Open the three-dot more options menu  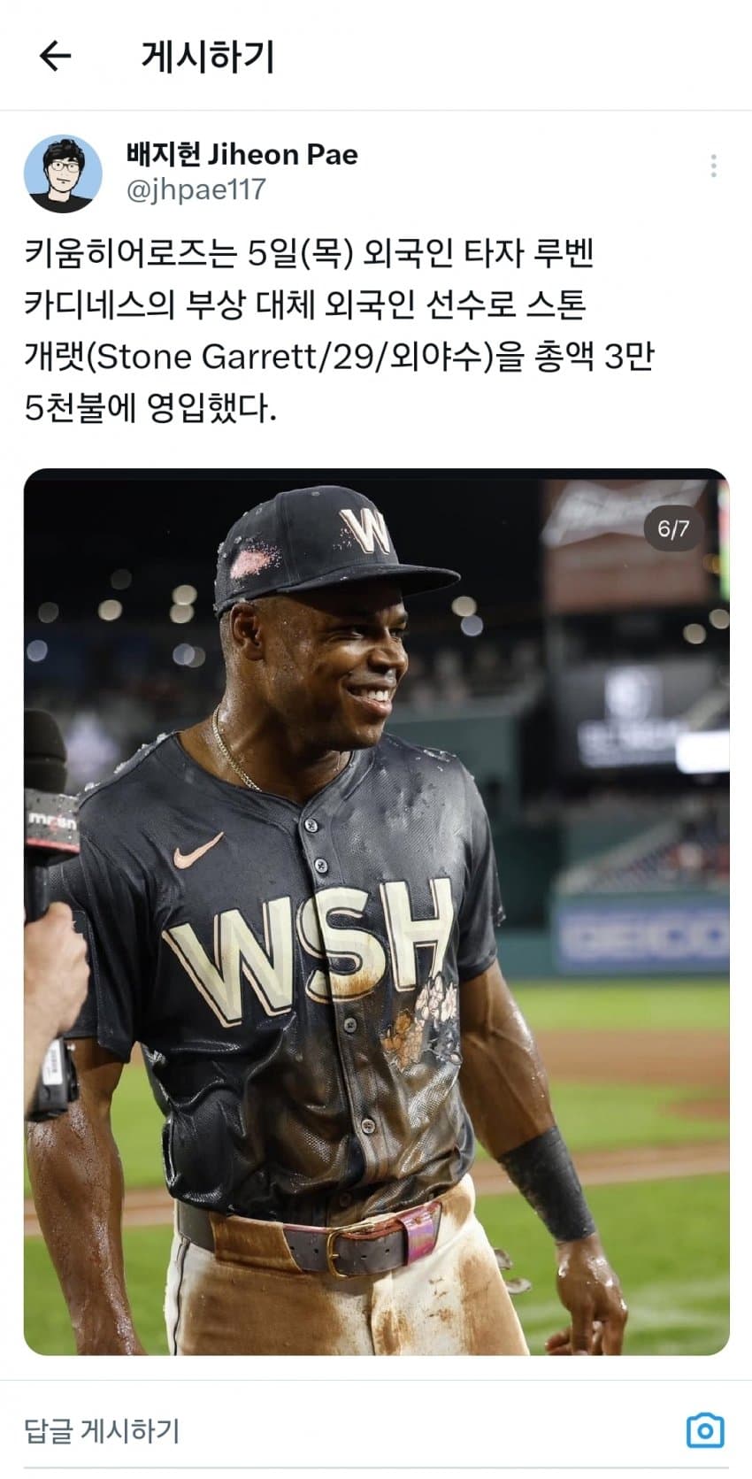[713, 166]
